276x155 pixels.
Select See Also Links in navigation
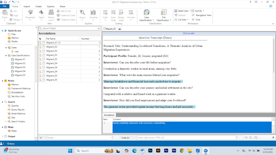click(x=18, y=96)
